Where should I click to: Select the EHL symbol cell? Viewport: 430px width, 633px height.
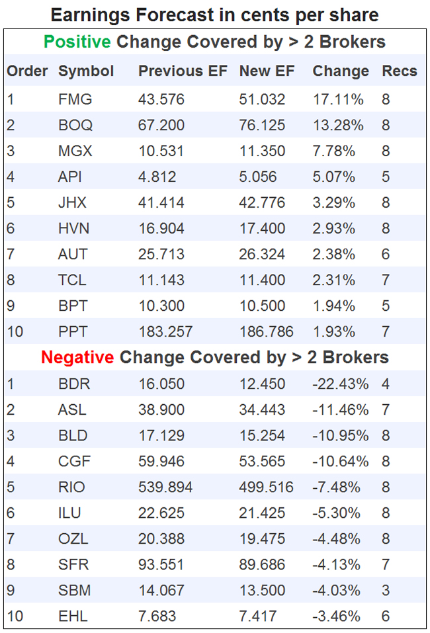click(x=73, y=616)
